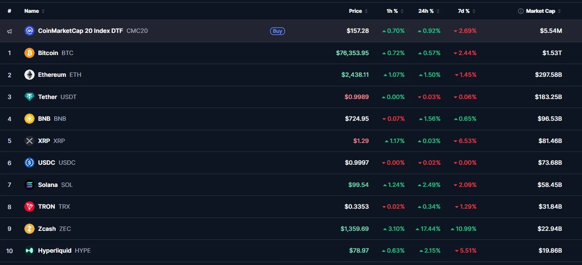
Task: Click the Buy button for CMC20
Action: point(277,31)
